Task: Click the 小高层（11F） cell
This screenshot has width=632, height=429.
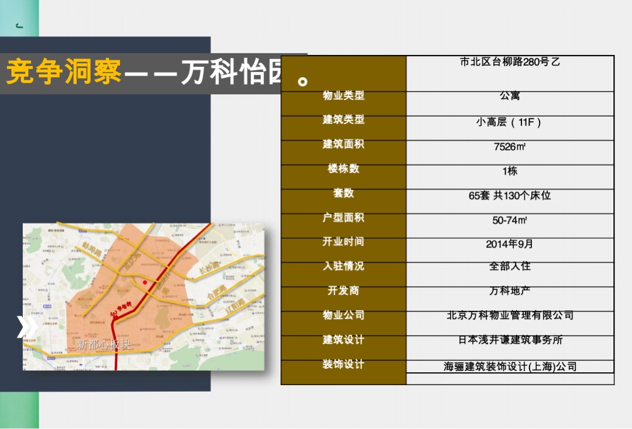Action: click(509, 122)
